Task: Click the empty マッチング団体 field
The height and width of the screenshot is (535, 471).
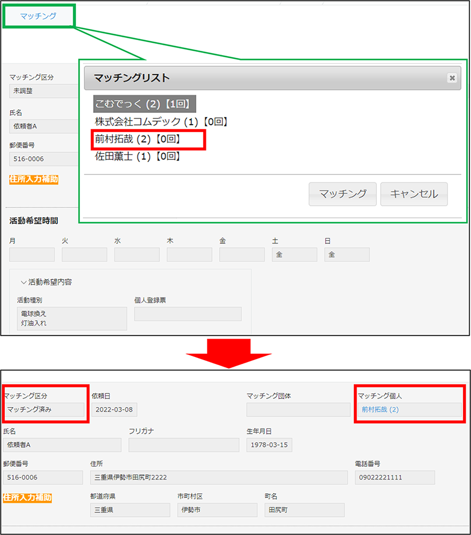Action: tap(298, 410)
